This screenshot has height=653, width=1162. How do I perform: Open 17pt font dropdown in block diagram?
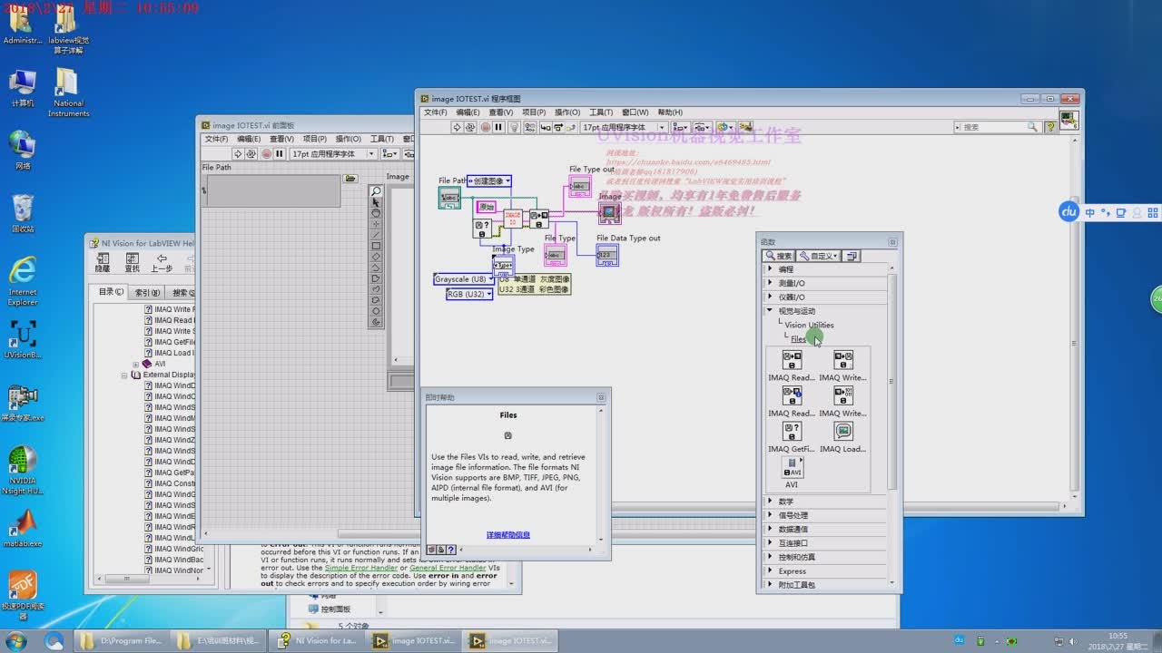coord(625,127)
